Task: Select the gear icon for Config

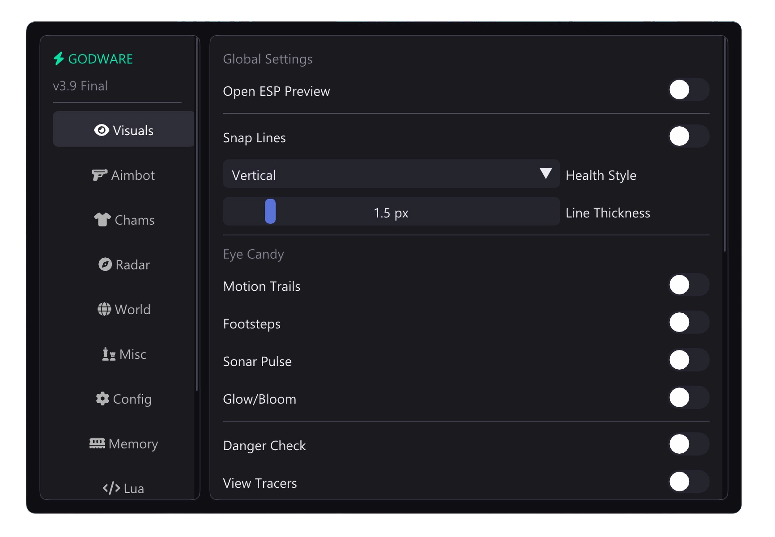Action: [102, 399]
